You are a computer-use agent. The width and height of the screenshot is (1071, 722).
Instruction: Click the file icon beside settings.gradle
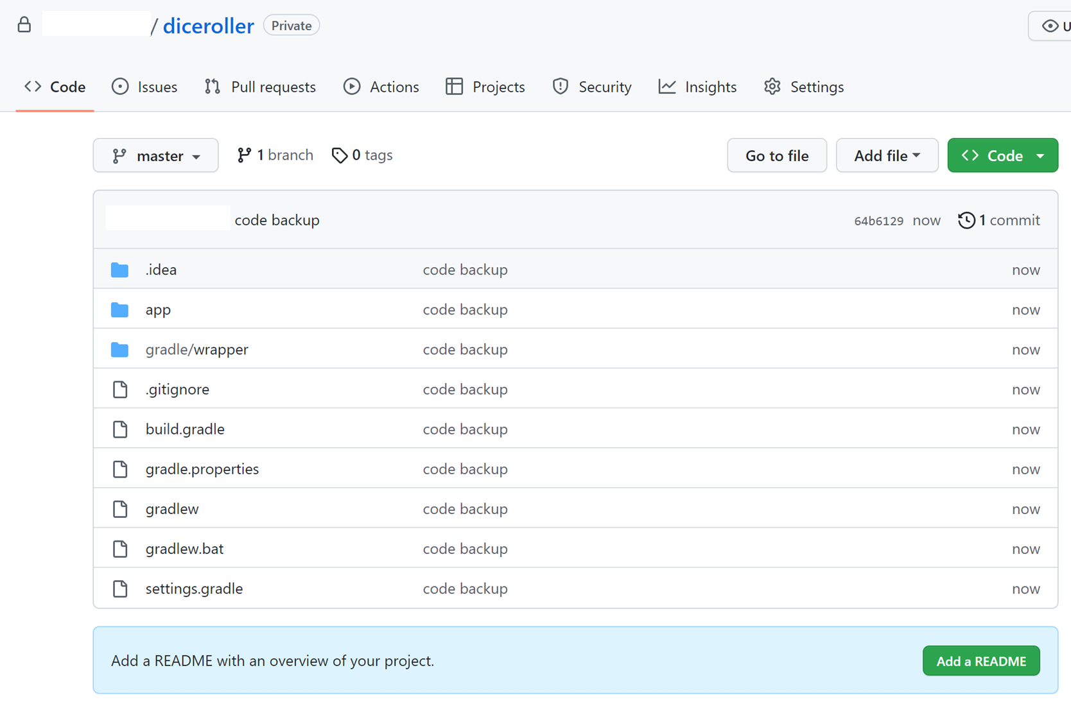coord(120,588)
